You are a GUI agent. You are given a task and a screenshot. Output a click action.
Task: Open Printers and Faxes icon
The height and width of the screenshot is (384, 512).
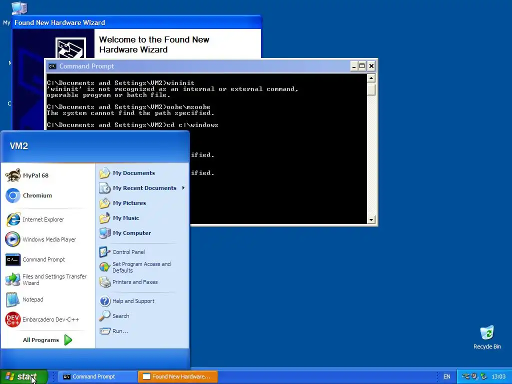tap(105, 282)
